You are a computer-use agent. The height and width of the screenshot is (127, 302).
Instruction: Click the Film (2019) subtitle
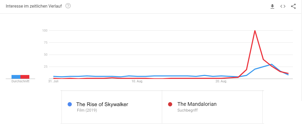(x=87, y=110)
